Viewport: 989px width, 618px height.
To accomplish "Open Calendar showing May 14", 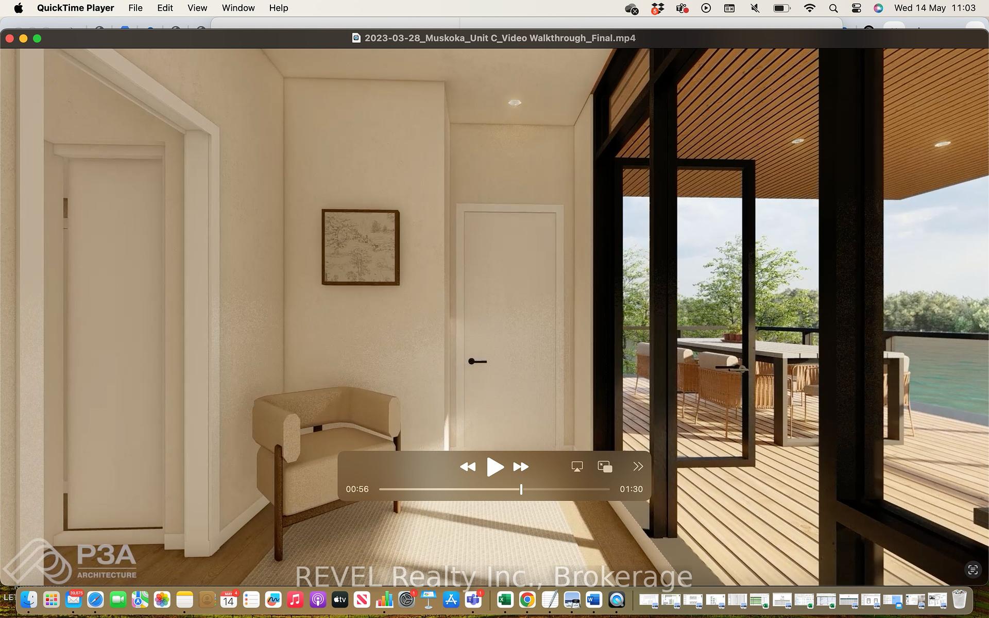I will [229, 599].
